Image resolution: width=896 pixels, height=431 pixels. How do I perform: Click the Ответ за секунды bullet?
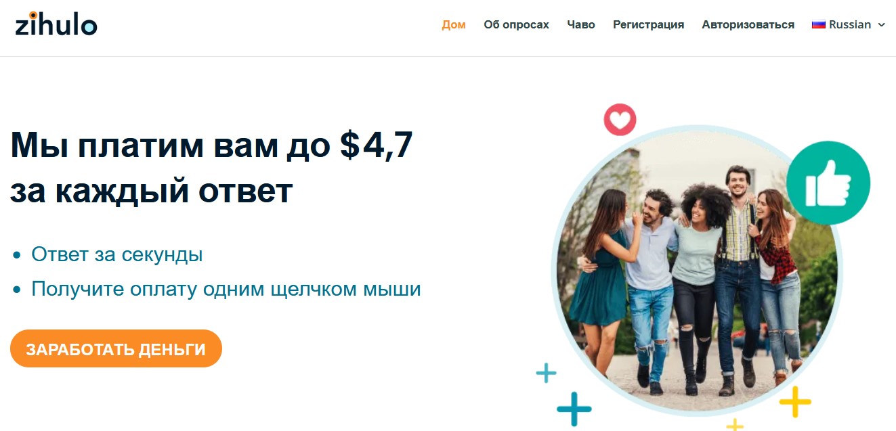pyautogui.click(x=117, y=255)
